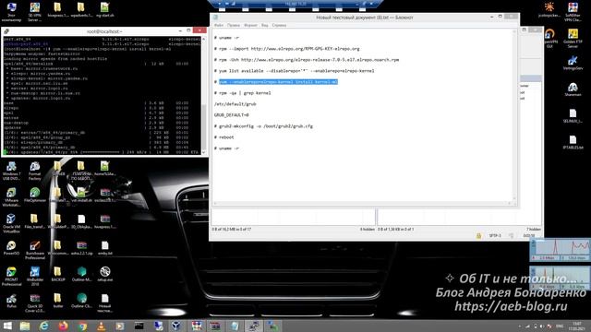
Task: Click the root@localhost terminal title bar
Action: click(x=104, y=31)
